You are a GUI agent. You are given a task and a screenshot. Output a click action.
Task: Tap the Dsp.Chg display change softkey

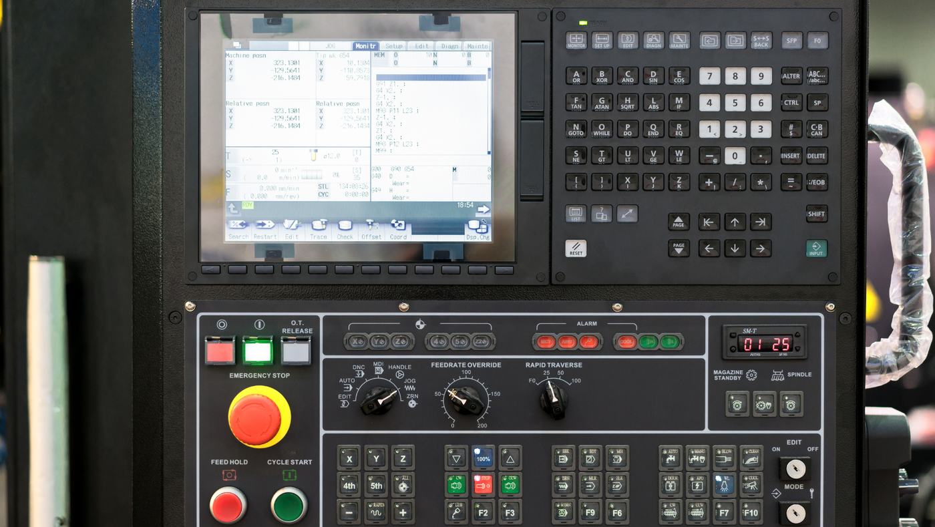[x=478, y=229]
